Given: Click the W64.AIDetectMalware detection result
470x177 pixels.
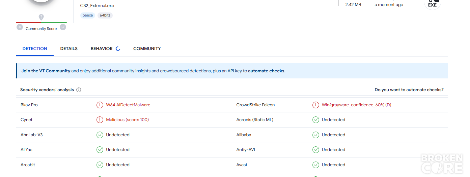Looking at the screenshot, I should pyautogui.click(x=128, y=105).
